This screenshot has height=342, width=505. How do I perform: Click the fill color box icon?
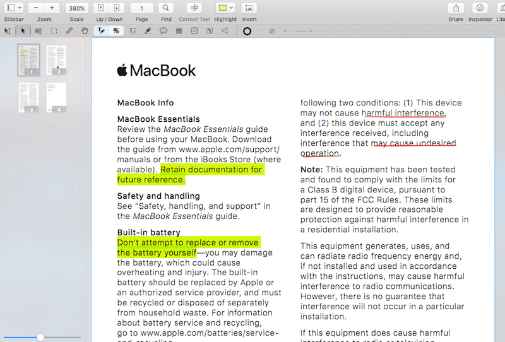point(272,32)
